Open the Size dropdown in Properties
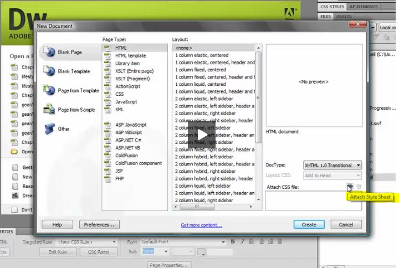 (x=155, y=251)
